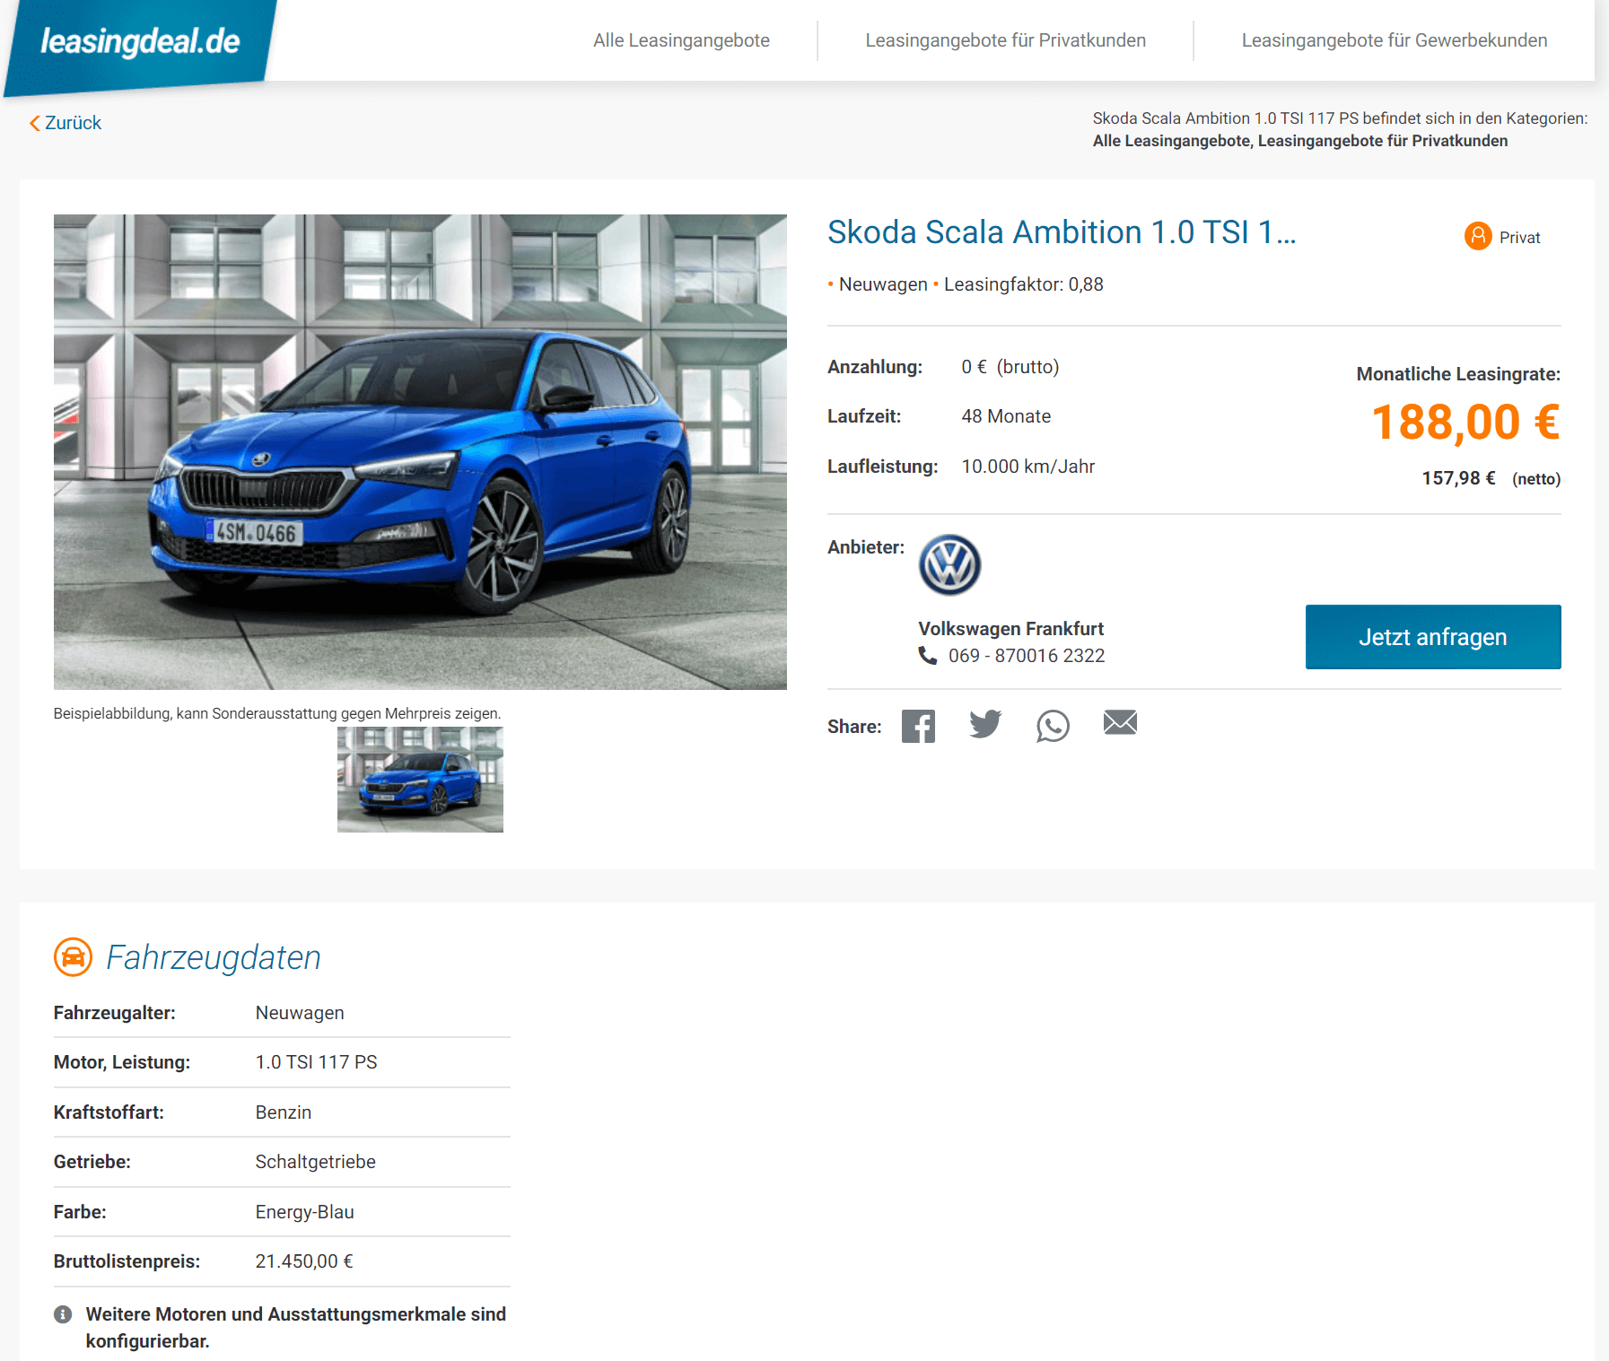Click the 157,98 € netto price

(x=1458, y=478)
